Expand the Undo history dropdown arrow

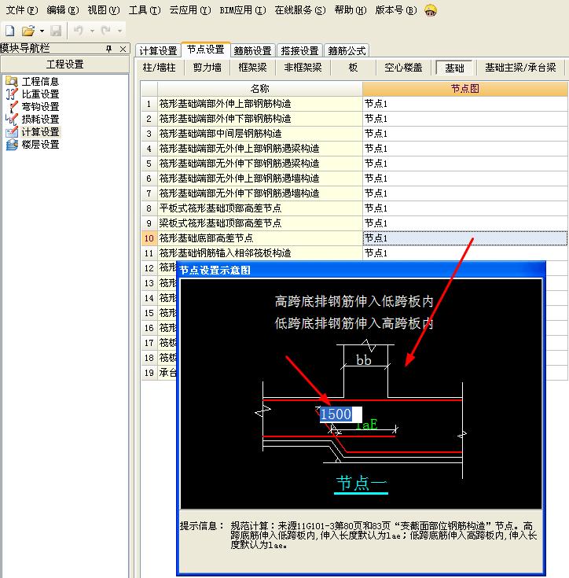(92, 31)
